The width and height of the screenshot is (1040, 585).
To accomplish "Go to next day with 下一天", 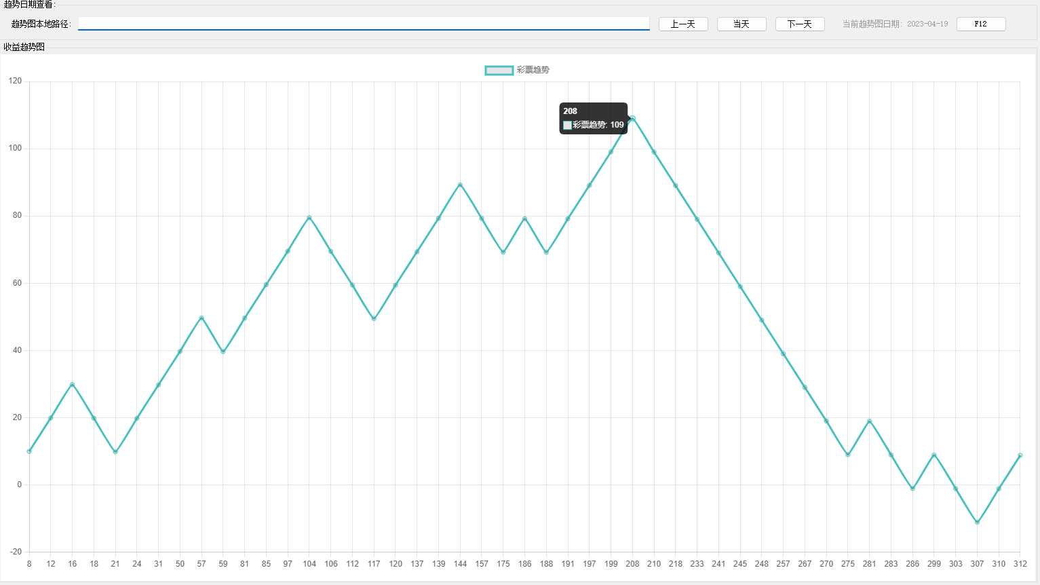I will coord(800,24).
